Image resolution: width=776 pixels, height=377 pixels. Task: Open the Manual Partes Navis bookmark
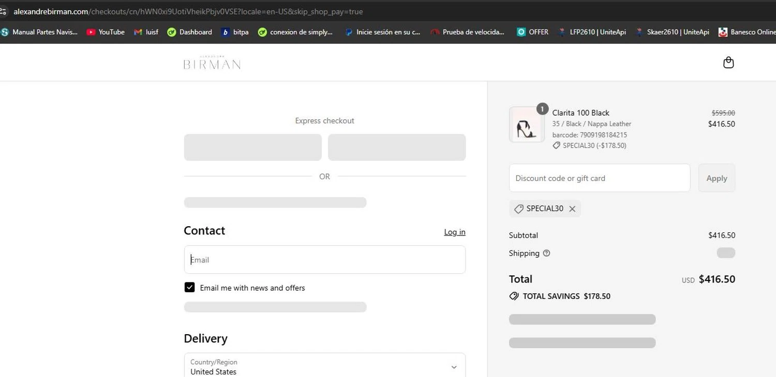coord(39,32)
